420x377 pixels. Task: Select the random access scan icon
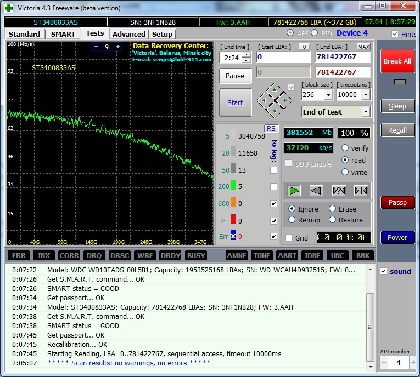pos(339,191)
